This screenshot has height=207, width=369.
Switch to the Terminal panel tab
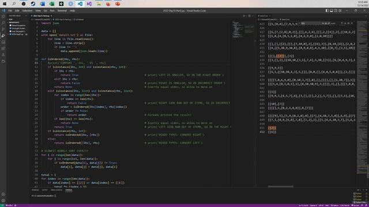pyautogui.click(x=69, y=190)
